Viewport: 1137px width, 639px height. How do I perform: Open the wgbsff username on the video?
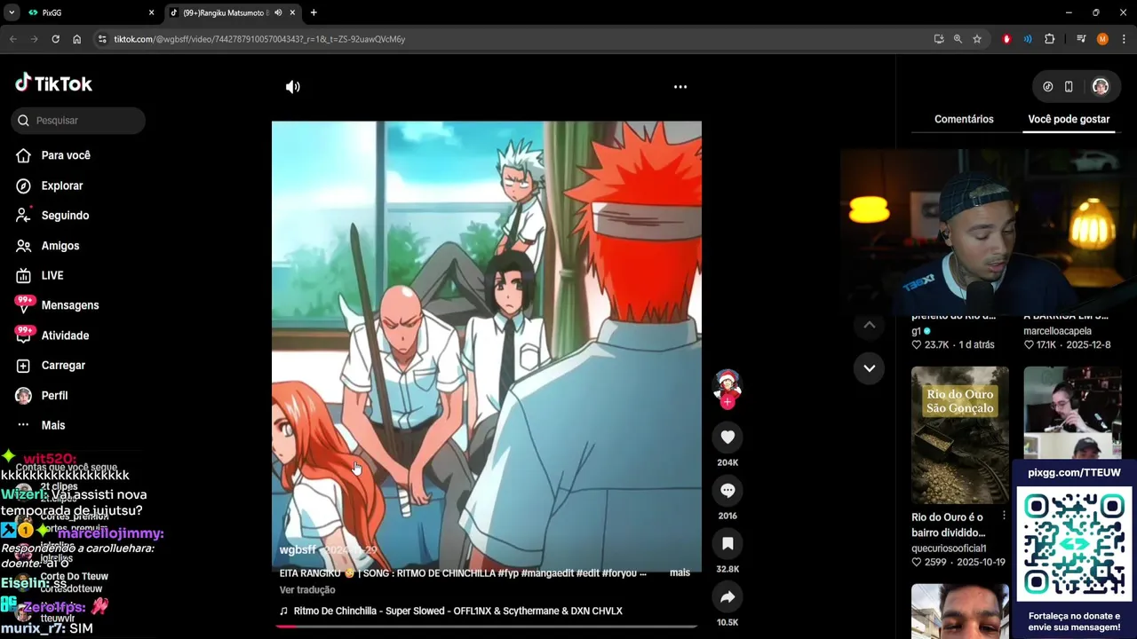click(x=298, y=550)
